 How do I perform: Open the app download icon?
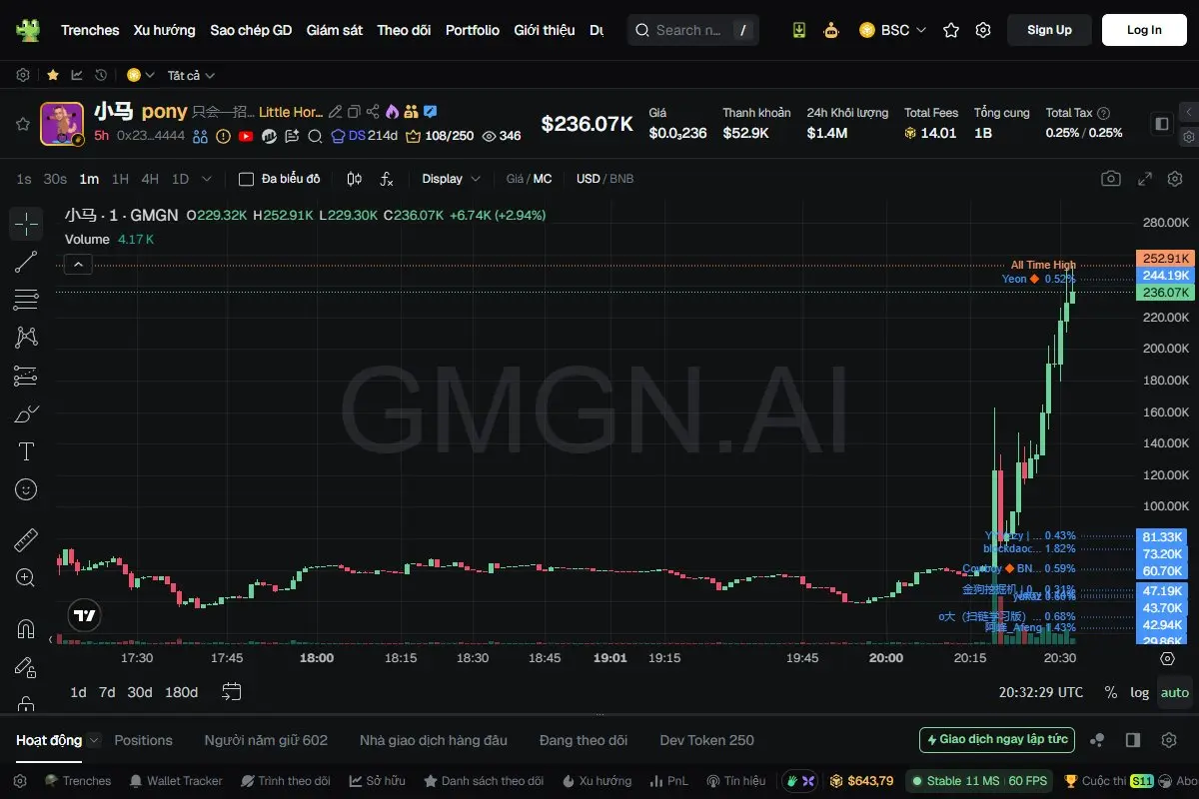[798, 30]
